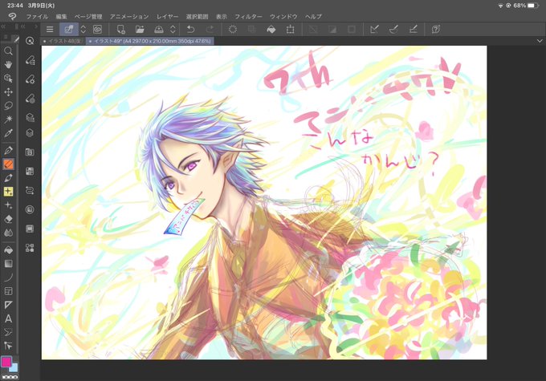Click the Fill bucket icon in command bar

point(271,29)
